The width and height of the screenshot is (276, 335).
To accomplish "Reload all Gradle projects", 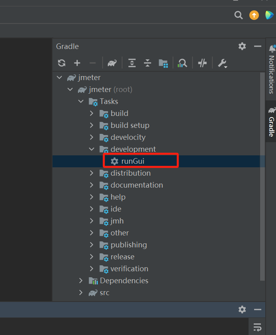I will pyautogui.click(x=62, y=63).
